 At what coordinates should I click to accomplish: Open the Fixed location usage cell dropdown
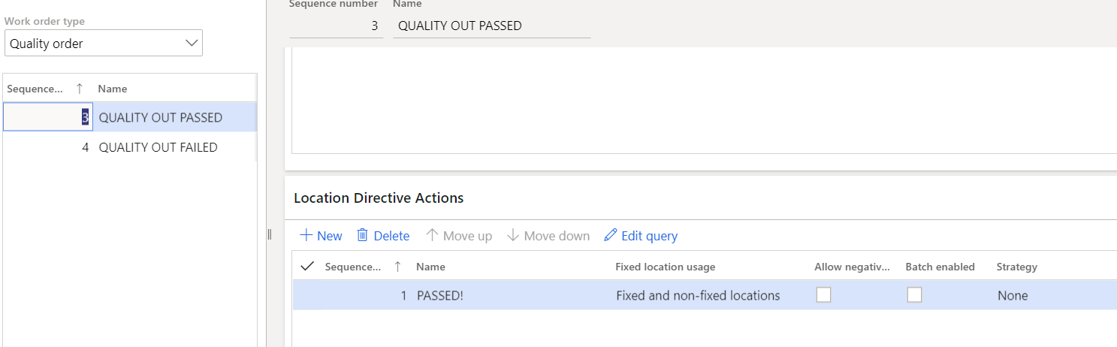tap(697, 295)
